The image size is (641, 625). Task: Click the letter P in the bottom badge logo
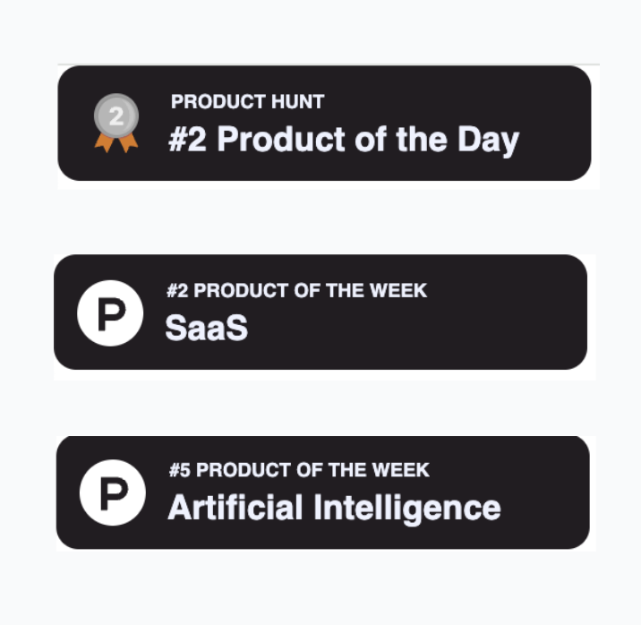pyautogui.click(x=114, y=493)
